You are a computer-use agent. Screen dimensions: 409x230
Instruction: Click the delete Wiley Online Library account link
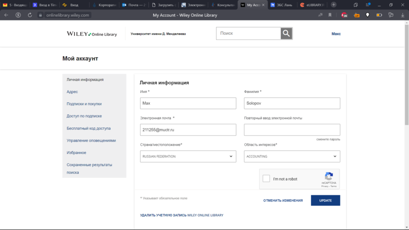pyautogui.click(x=181, y=215)
